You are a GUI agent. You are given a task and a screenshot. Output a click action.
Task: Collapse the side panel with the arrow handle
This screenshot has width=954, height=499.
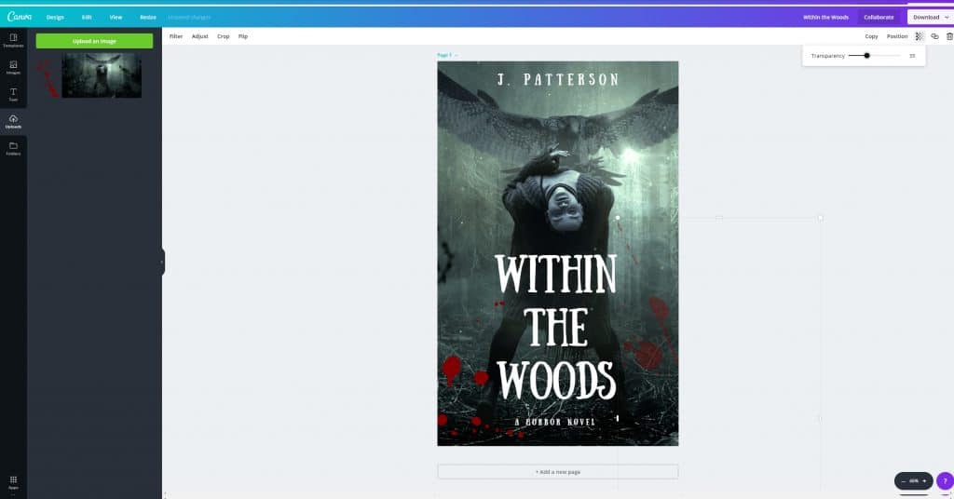[x=162, y=262]
